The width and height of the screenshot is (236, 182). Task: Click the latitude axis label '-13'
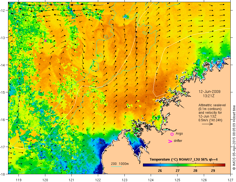[x=3, y=38]
